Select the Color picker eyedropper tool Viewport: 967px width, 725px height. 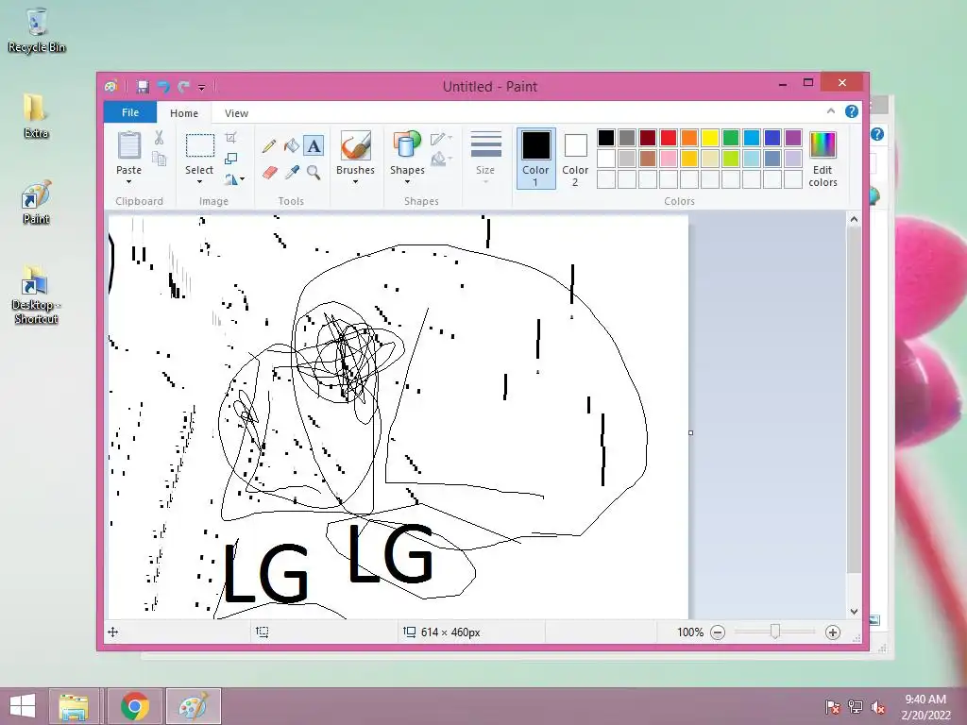tap(291, 173)
